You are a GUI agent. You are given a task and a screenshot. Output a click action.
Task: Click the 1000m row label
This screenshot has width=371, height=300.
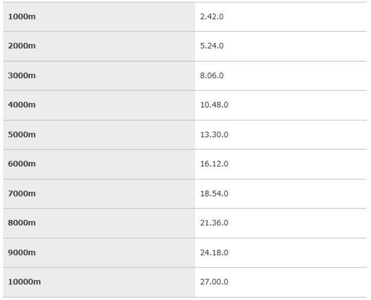coord(21,16)
